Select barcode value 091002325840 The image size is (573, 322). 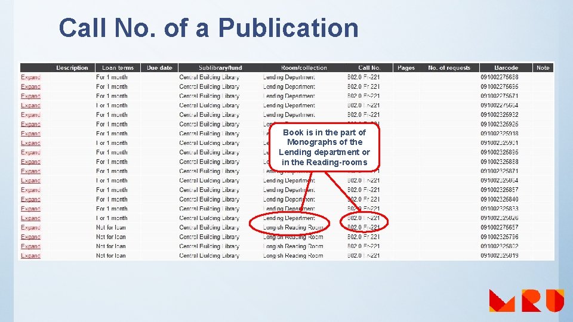(500, 200)
